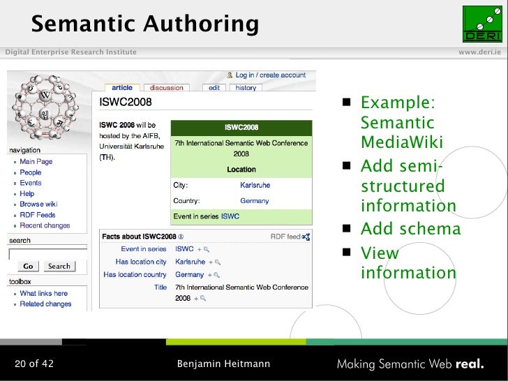Click the ISWC2008 page heading

pyautogui.click(x=126, y=102)
